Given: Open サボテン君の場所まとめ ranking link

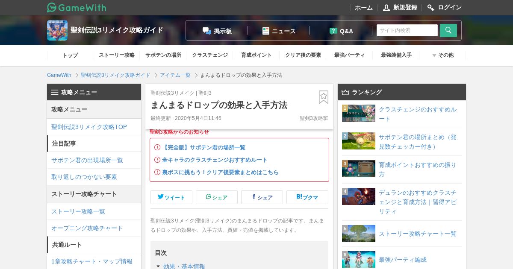Looking at the screenshot, I should click(x=418, y=142).
